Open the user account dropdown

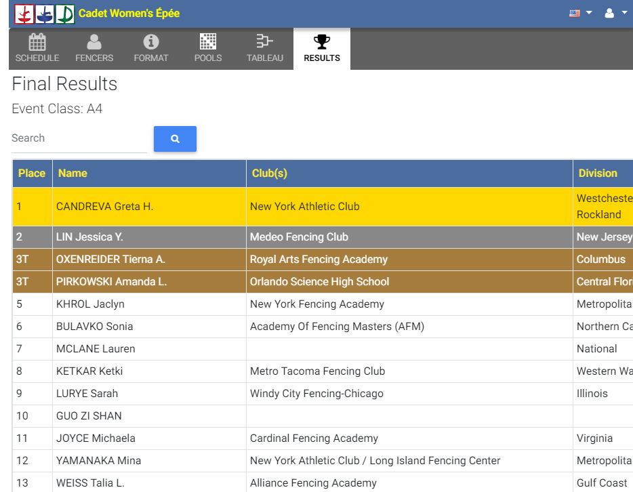coord(615,13)
